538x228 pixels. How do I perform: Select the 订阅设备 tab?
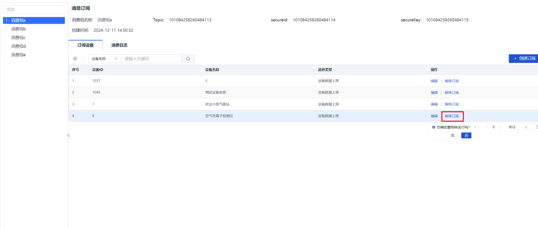tap(85, 45)
